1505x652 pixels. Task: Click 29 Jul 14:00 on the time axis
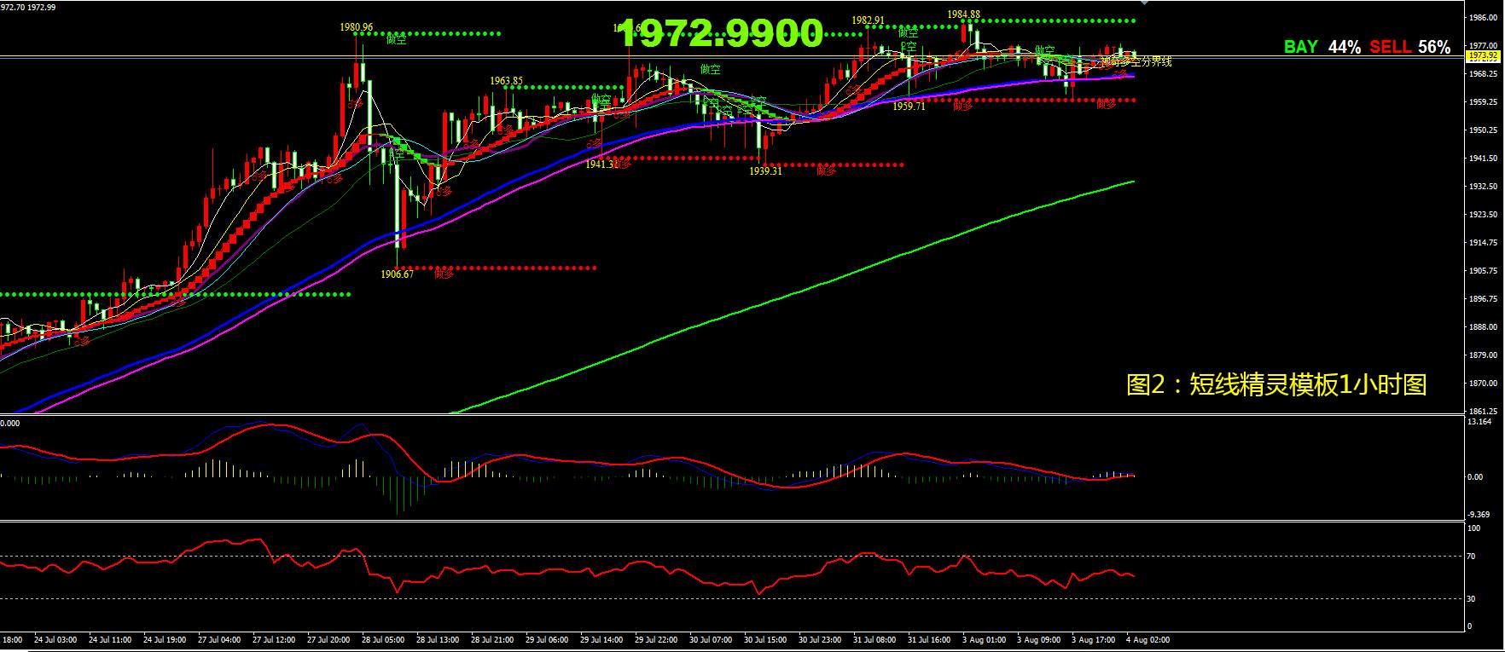[601, 639]
